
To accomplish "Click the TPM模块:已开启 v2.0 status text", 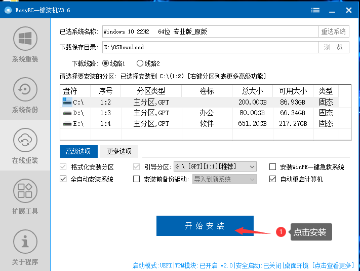I will pyautogui.click(x=204, y=266).
